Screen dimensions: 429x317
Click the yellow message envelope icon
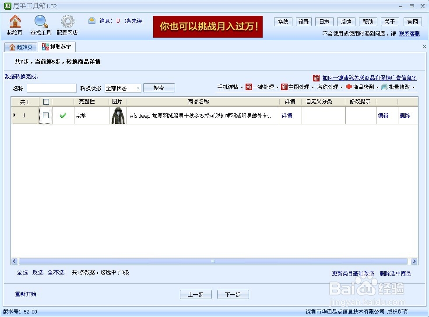pos(91,20)
